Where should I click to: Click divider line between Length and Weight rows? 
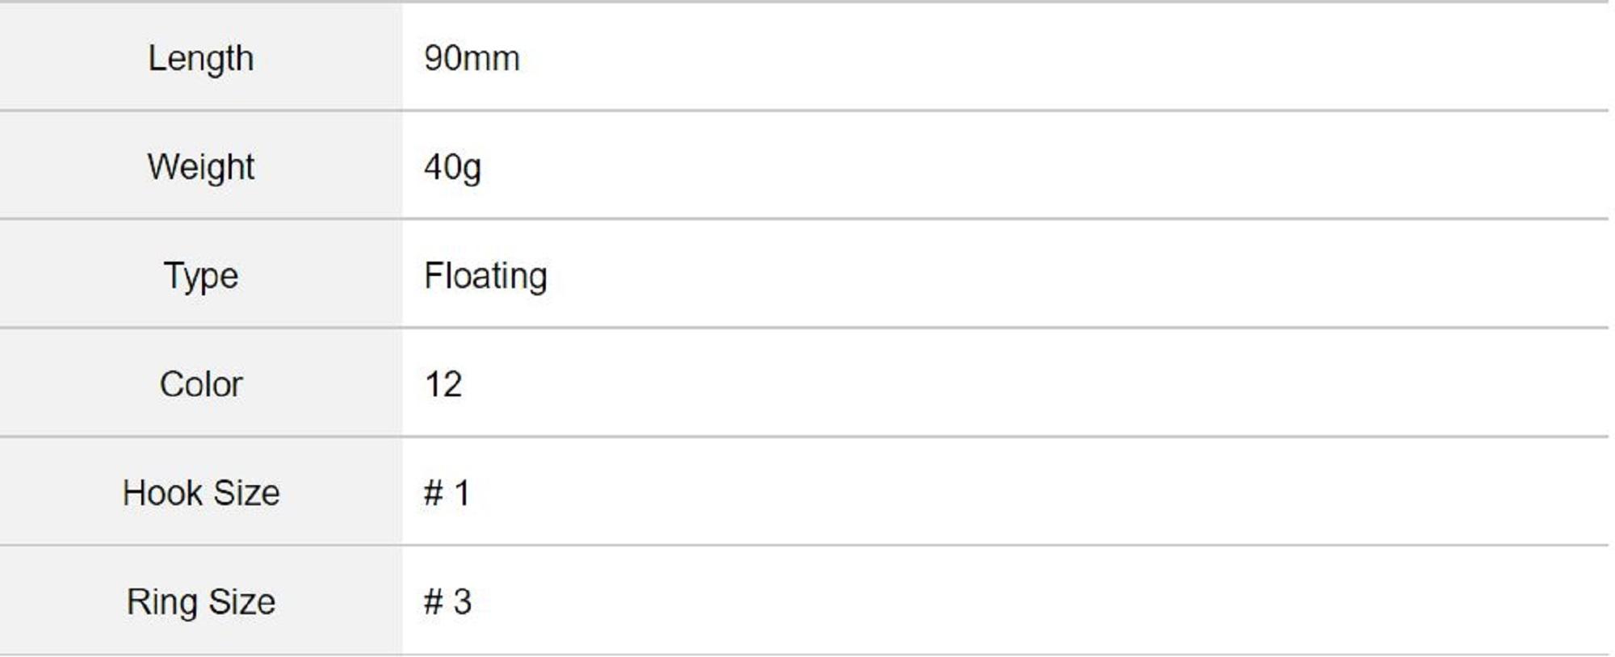[x=807, y=111]
